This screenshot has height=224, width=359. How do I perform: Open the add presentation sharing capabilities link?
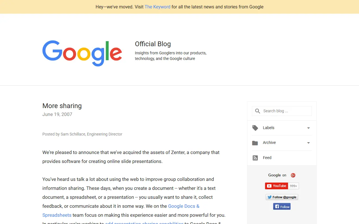144,223
